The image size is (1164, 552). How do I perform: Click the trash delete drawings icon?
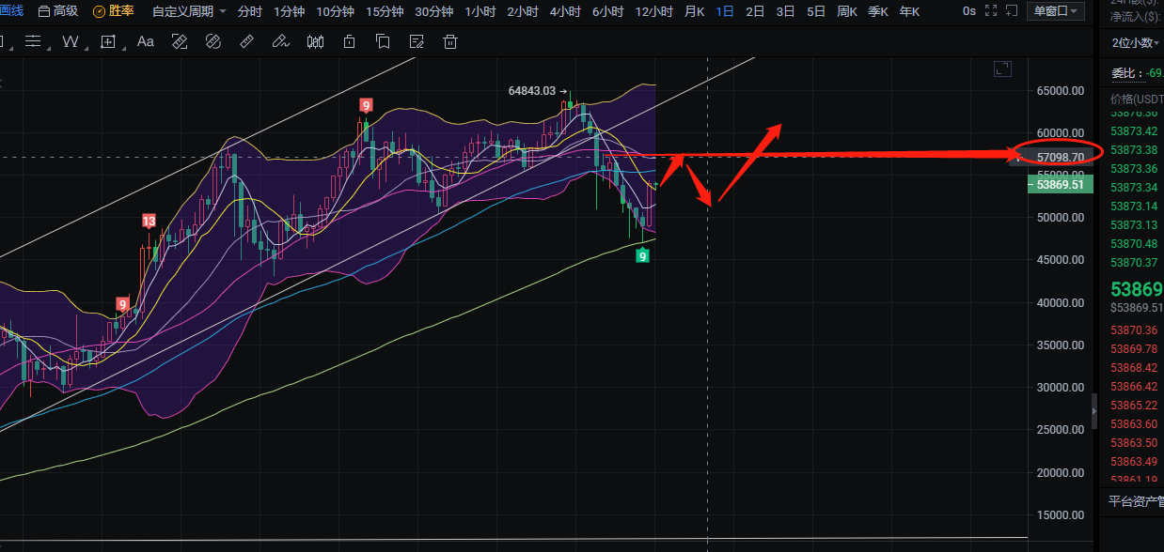[450, 42]
